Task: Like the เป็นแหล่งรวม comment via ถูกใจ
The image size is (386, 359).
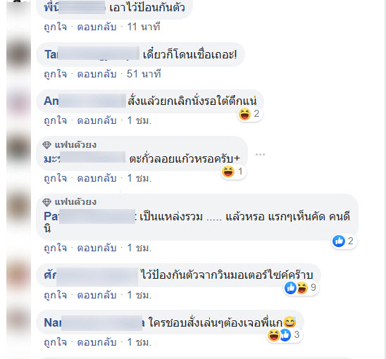Action: pos(55,248)
